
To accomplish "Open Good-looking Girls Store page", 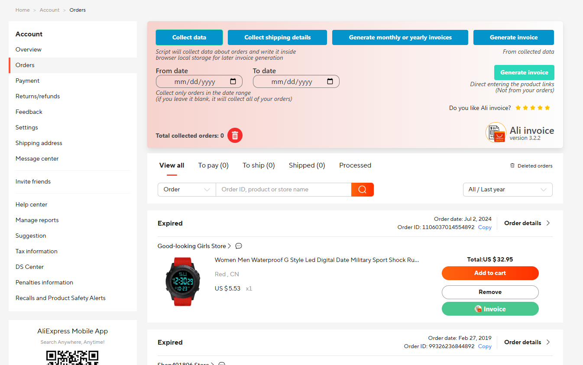I will coord(194,246).
